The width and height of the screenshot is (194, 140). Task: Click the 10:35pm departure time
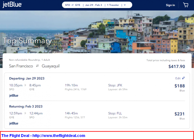click(16, 85)
